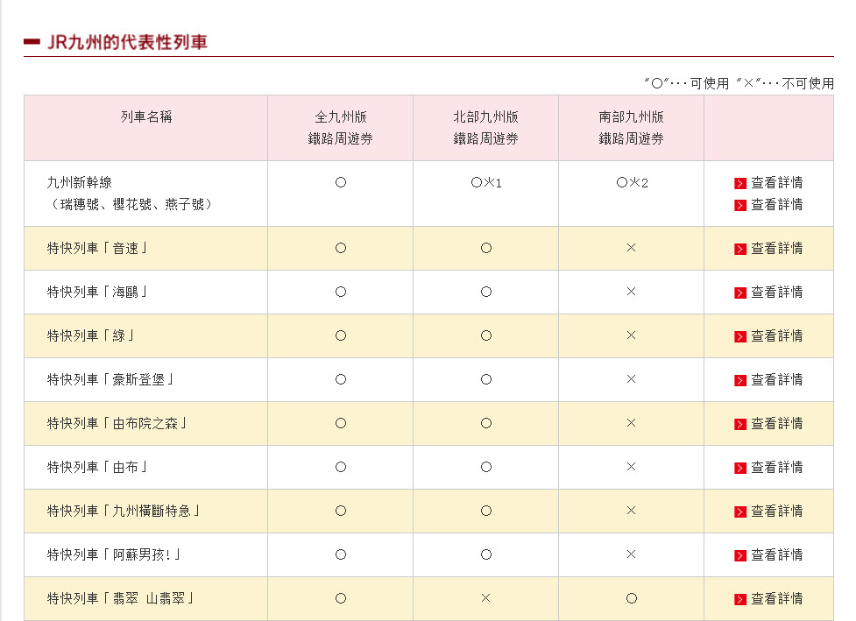Open the second 查看詳情 link for 九州新幹線

pos(776,205)
